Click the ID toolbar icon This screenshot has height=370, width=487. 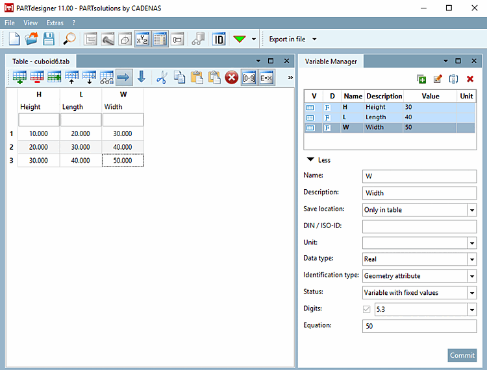(x=219, y=39)
